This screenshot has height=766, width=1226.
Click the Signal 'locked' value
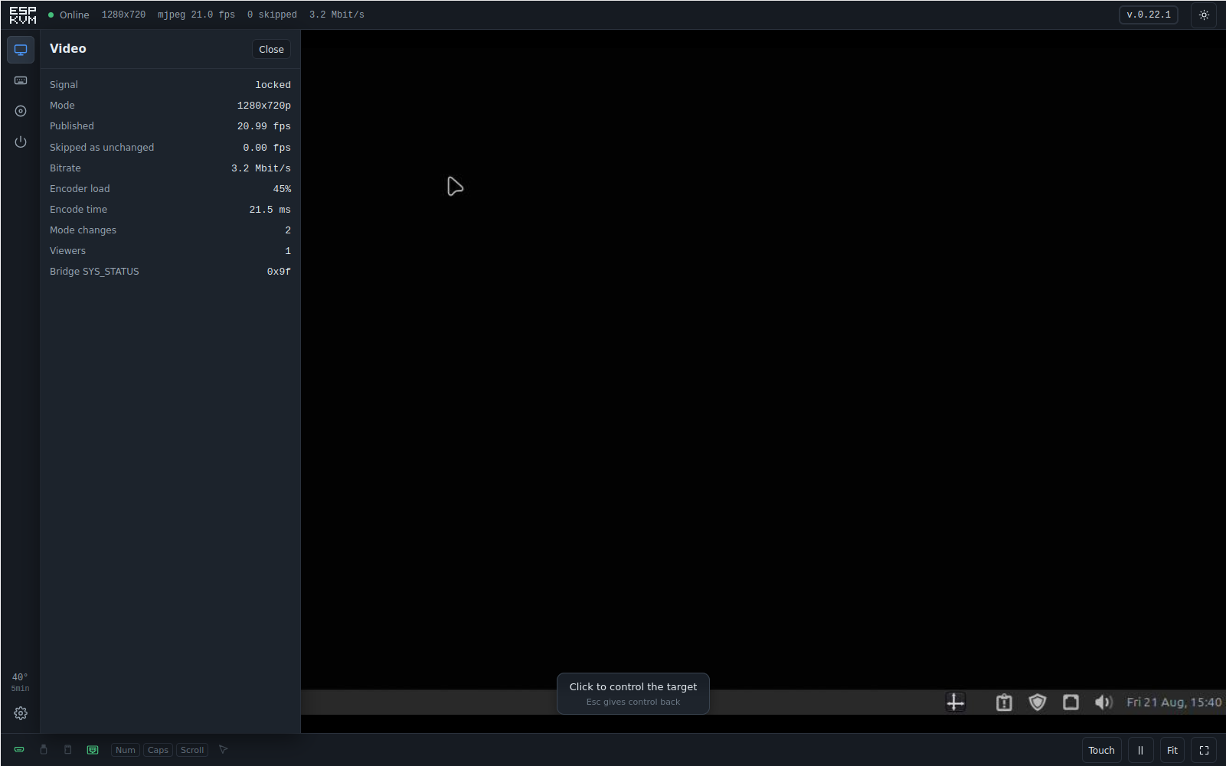click(x=273, y=85)
